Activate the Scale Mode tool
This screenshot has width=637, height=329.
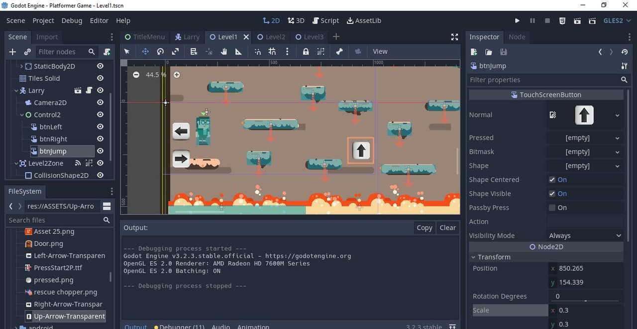(175, 51)
